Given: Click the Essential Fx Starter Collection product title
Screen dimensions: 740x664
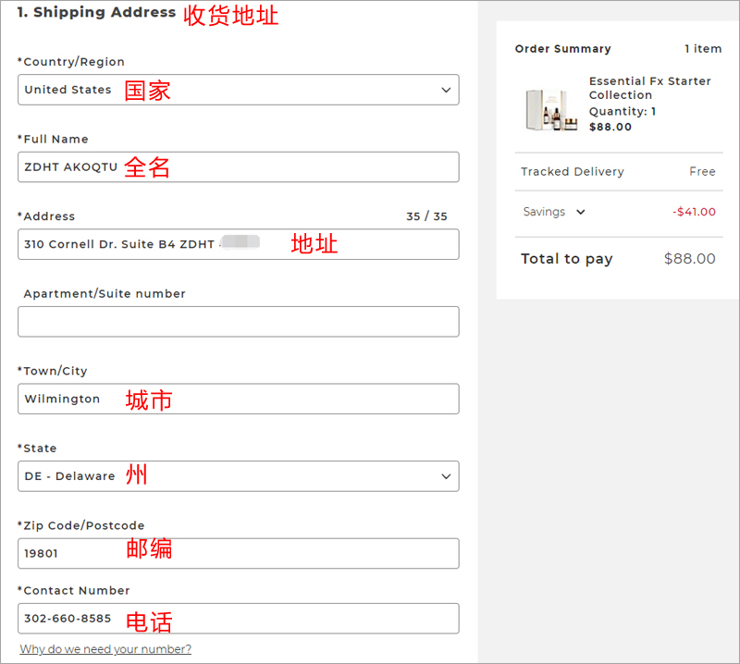Looking at the screenshot, I should (x=649, y=88).
